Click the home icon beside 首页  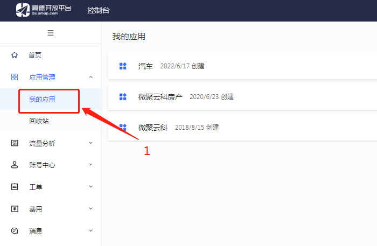click(15, 55)
